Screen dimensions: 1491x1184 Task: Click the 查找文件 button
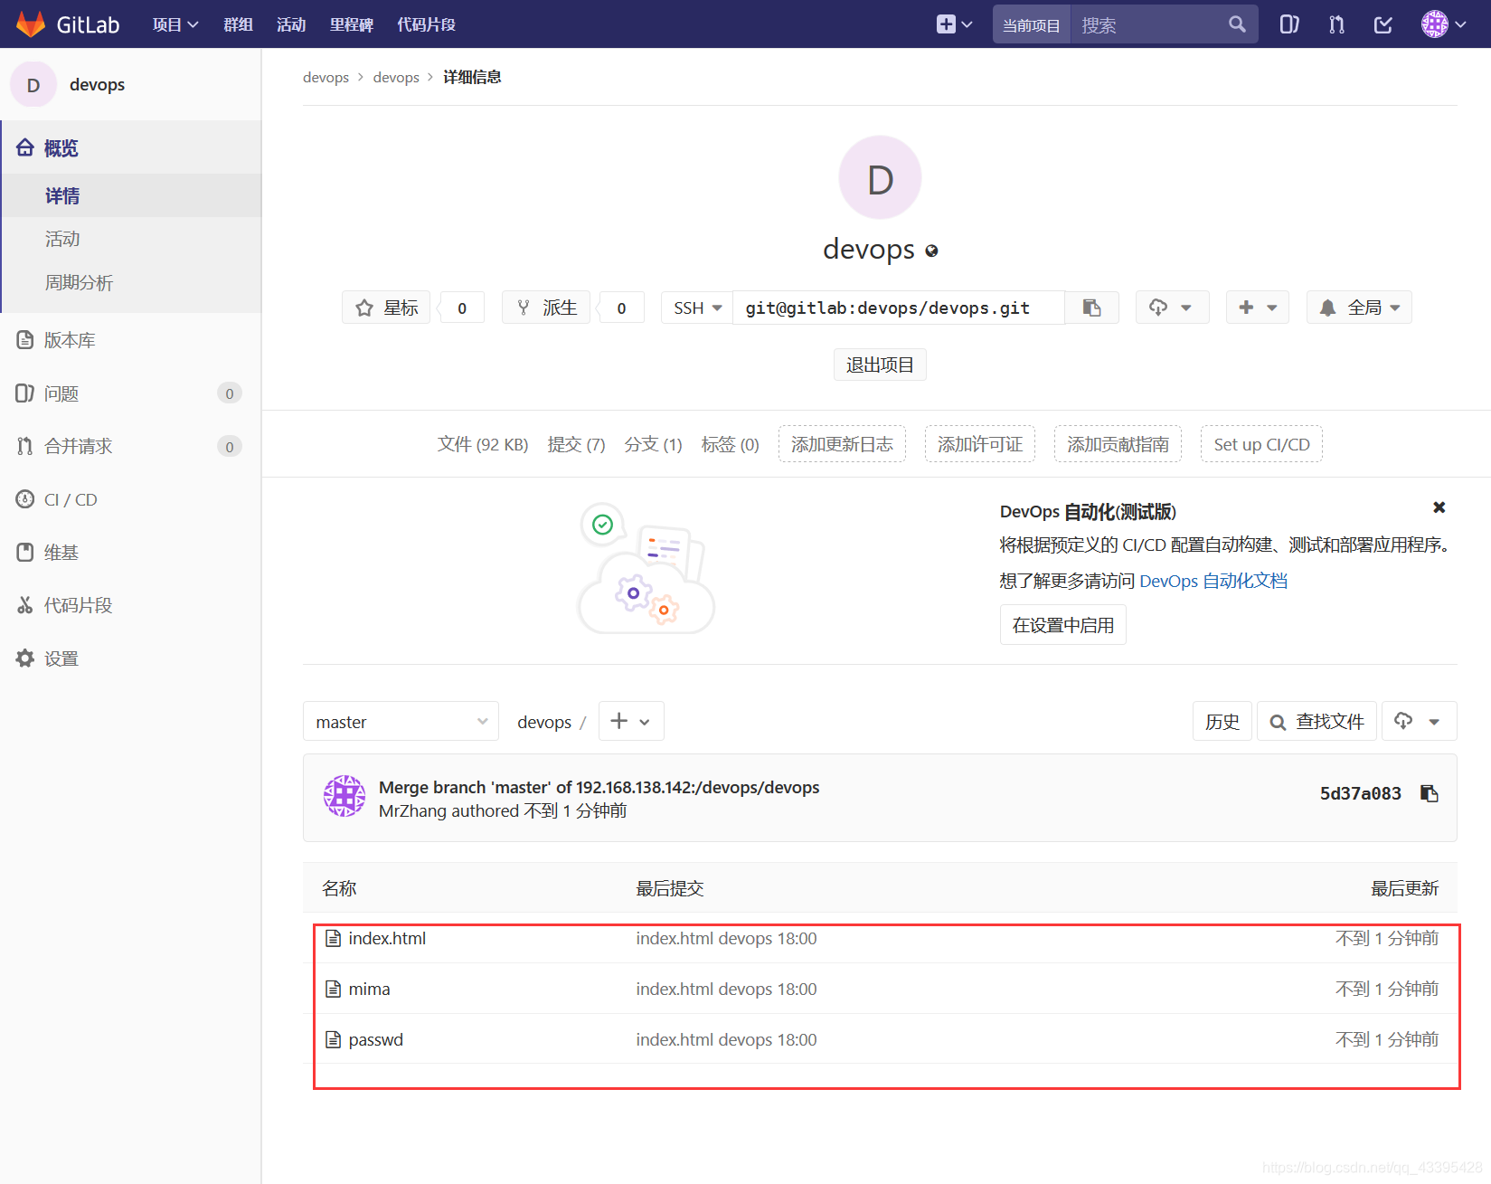[1316, 722]
